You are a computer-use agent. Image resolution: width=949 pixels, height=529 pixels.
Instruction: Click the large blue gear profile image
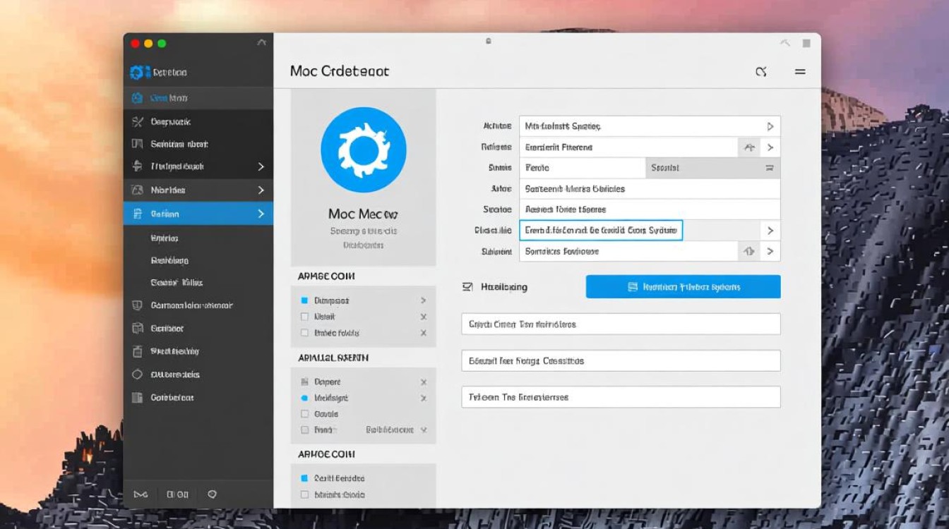point(364,150)
